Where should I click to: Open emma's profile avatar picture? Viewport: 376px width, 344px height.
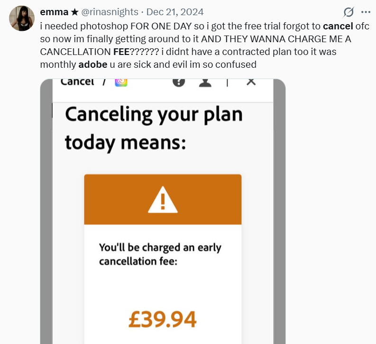tap(22, 19)
